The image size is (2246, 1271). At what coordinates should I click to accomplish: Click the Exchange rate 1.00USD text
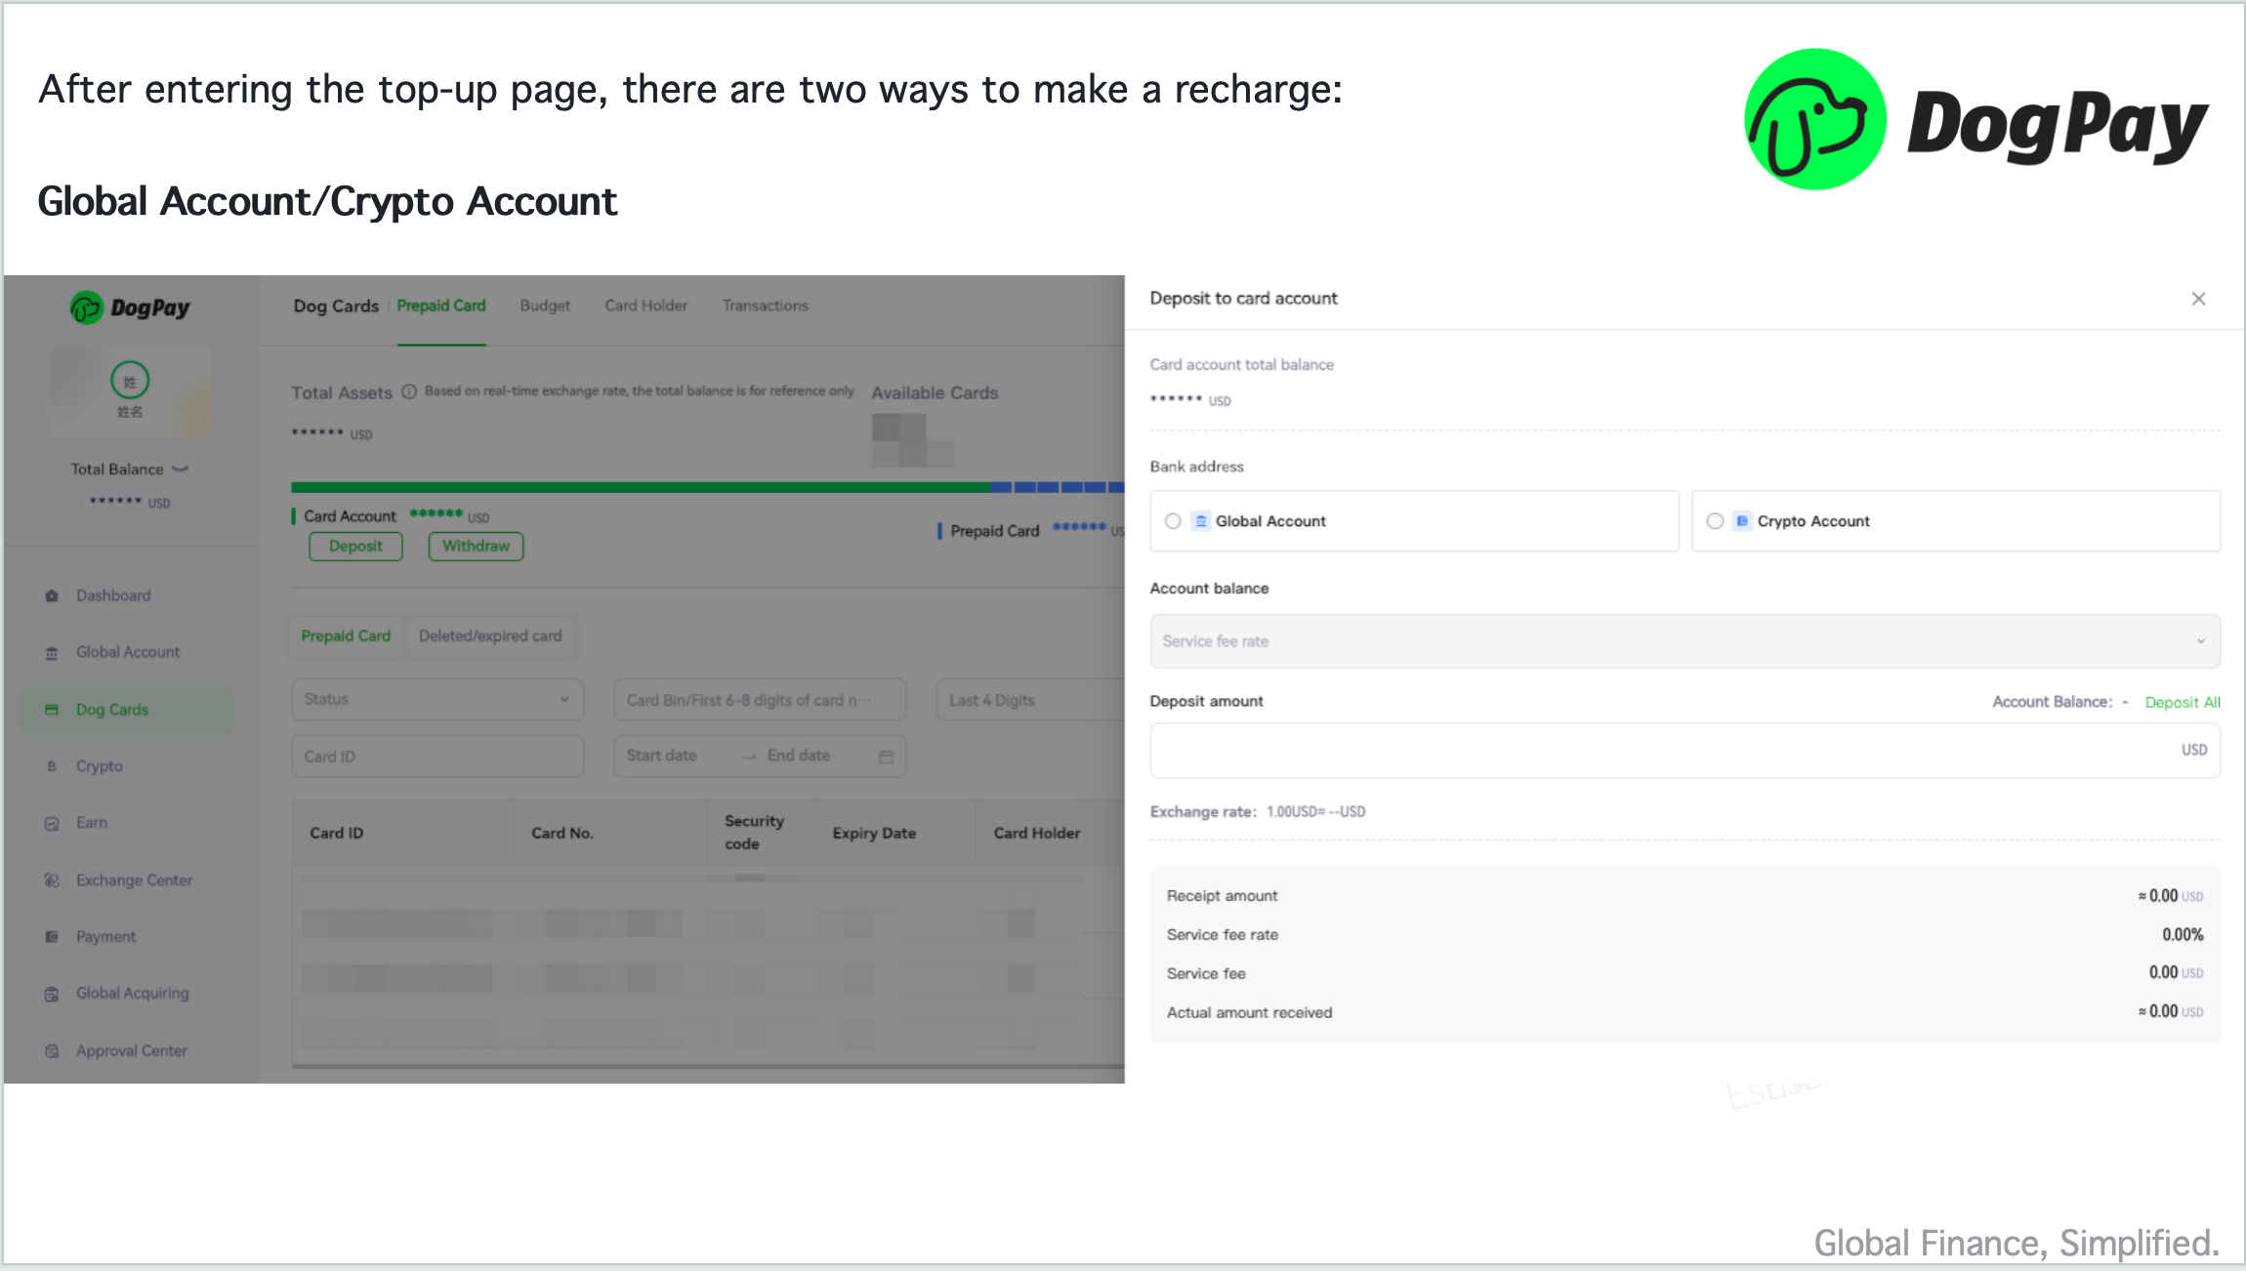[1315, 812]
